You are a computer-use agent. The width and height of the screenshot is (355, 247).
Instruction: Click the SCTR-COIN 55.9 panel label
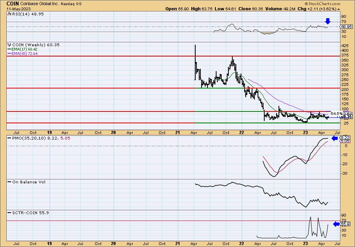pos(30,213)
